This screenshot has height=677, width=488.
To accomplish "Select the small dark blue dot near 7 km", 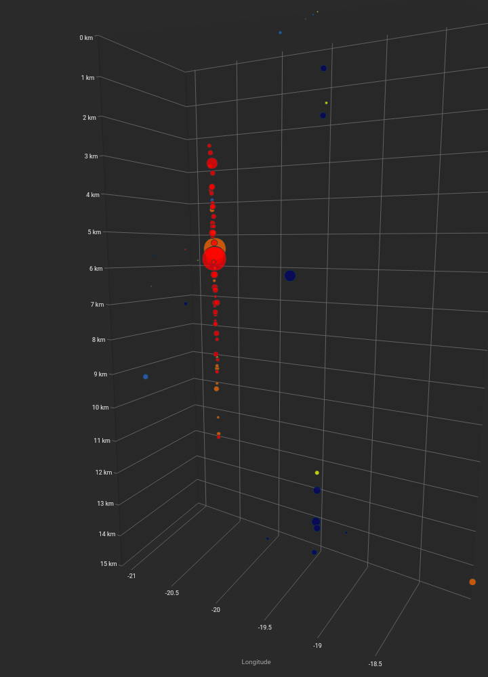I will point(186,303).
